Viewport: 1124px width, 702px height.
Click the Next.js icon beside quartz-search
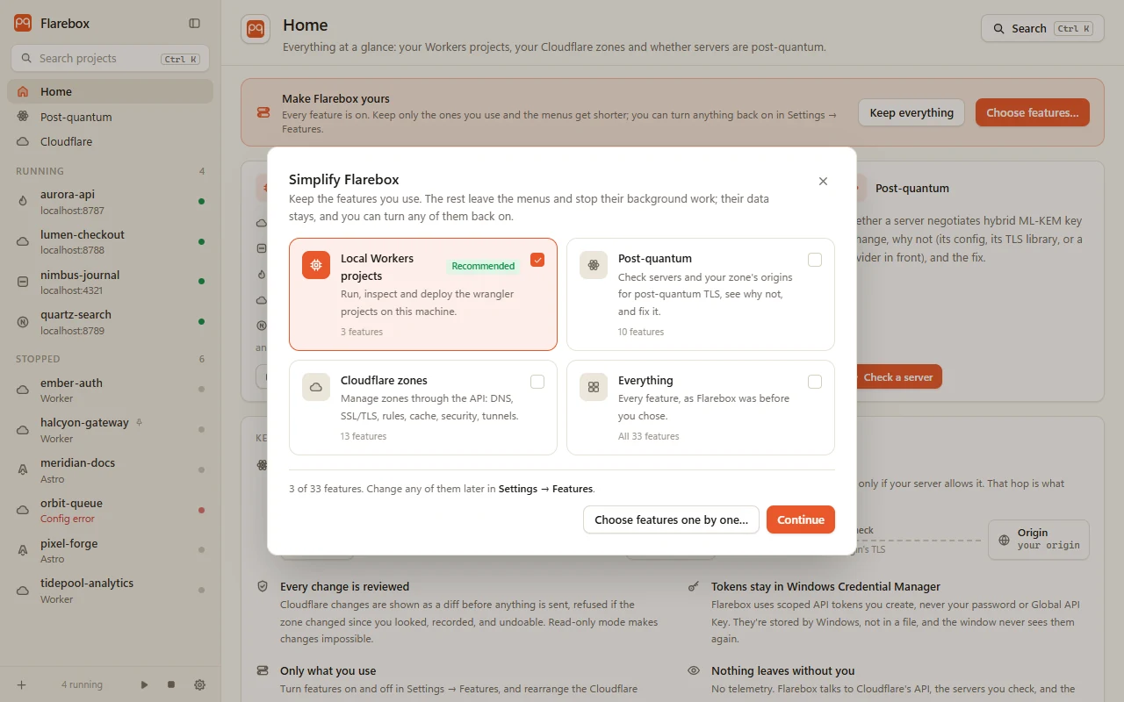point(23,322)
